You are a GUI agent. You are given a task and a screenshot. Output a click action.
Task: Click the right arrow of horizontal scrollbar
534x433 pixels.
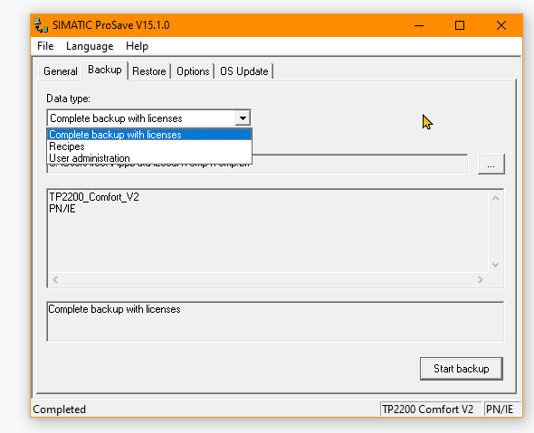point(481,279)
